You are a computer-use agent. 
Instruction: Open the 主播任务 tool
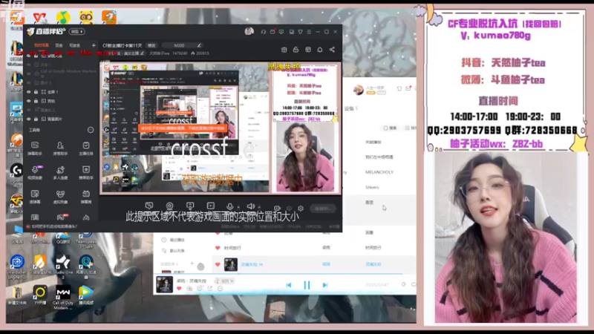86,148
